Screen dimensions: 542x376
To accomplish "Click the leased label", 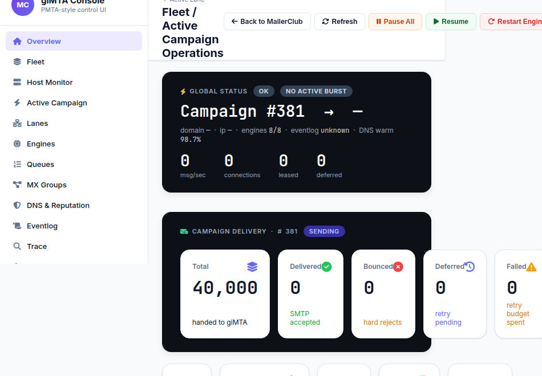I will pyautogui.click(x=288, y=175).
